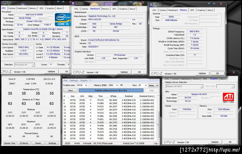
Task: Click Reset in the Real Temp window
Action: 38,143
